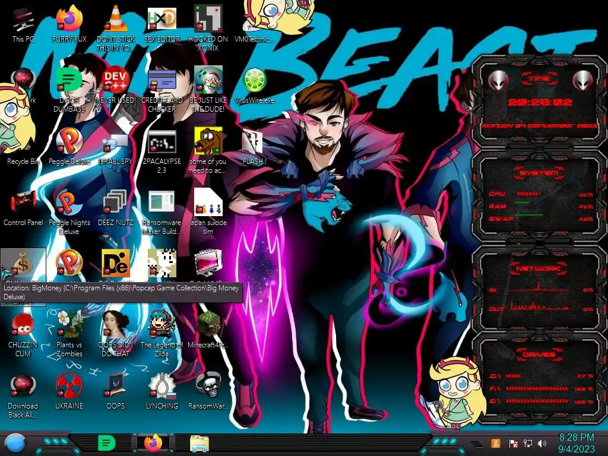Open Firefox from the taskbar
Screen dimensions: 608x456
click(x=153, y=443)
